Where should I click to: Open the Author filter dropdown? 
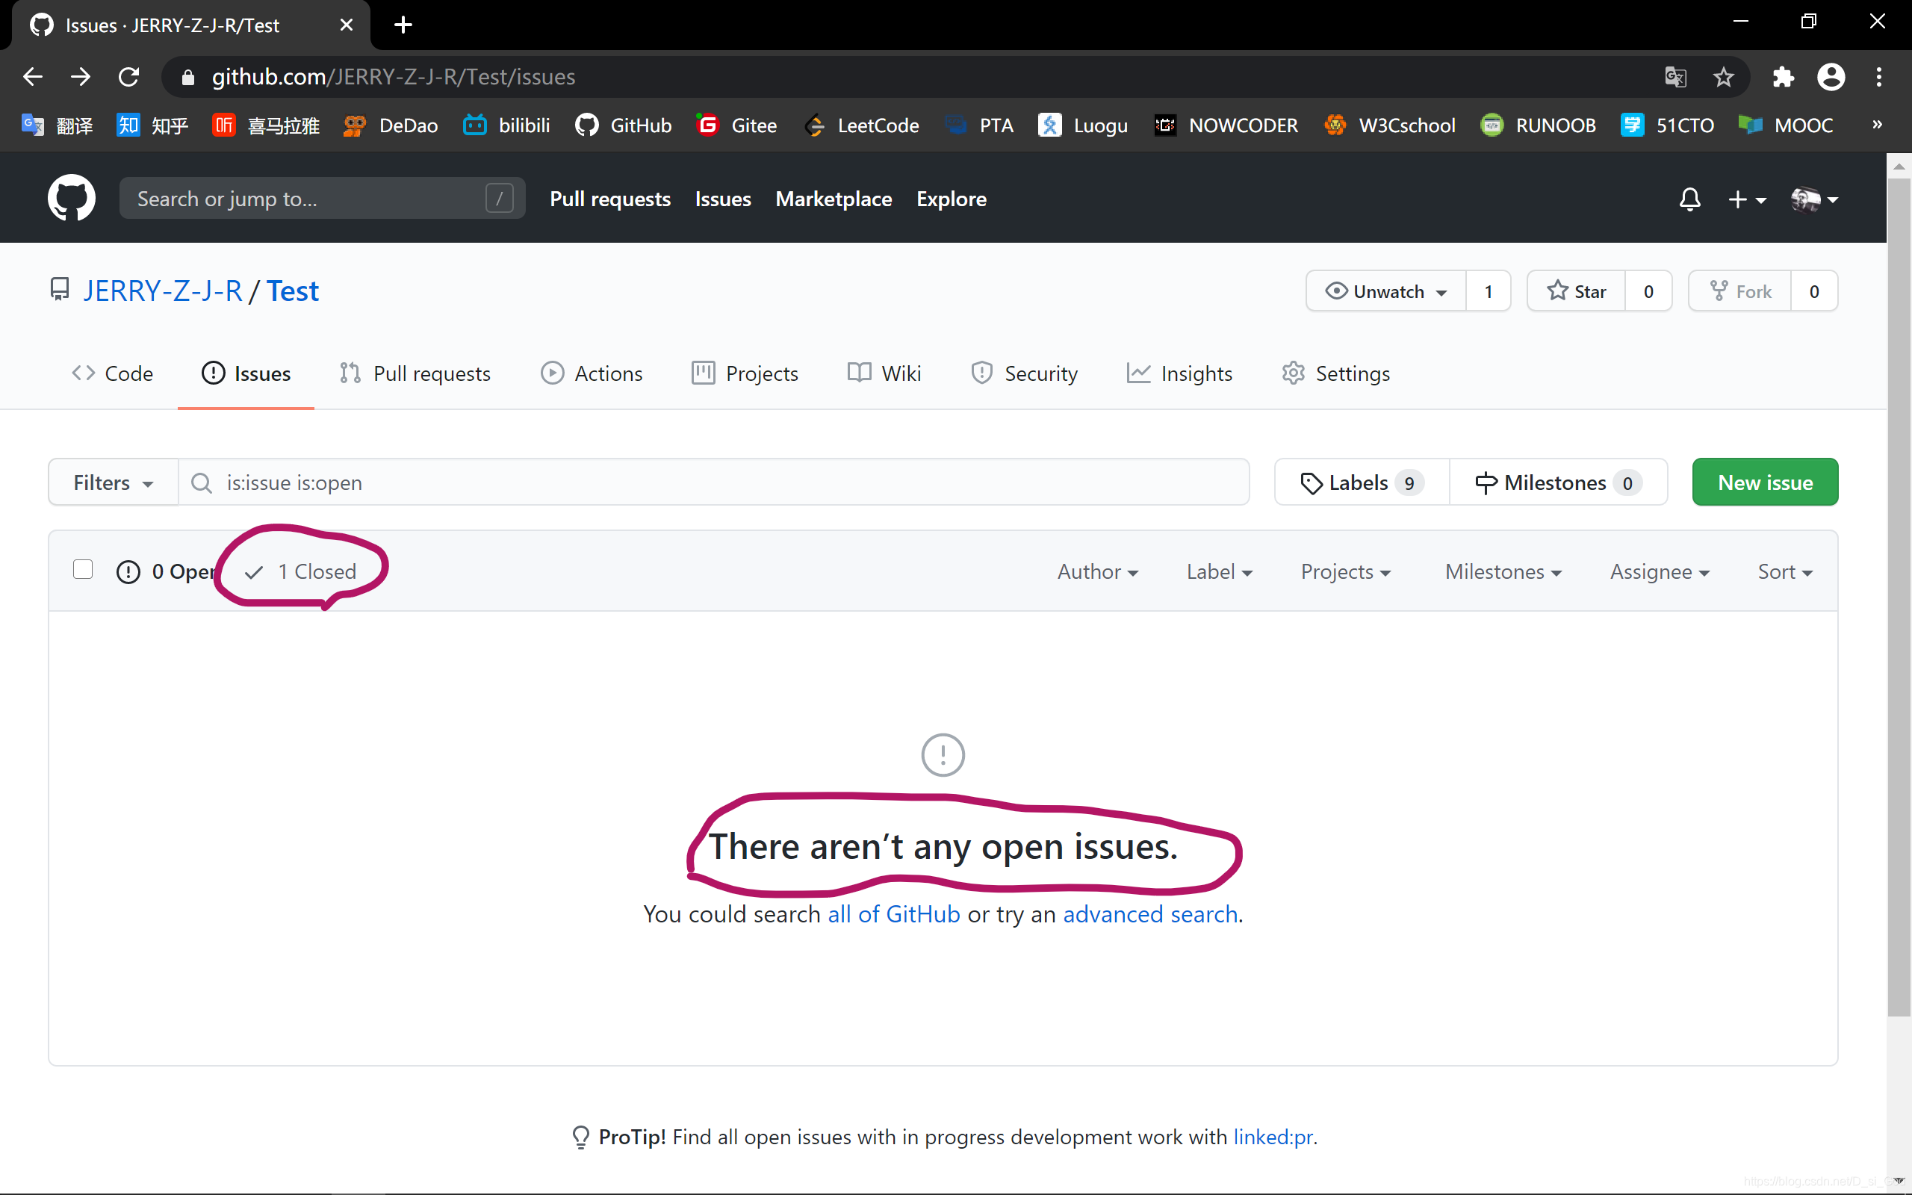coord(1097,571)
